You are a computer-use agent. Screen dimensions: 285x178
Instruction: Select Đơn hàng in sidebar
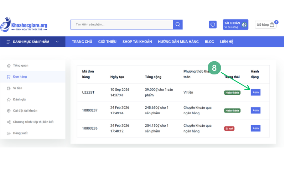tap(20, 77)
